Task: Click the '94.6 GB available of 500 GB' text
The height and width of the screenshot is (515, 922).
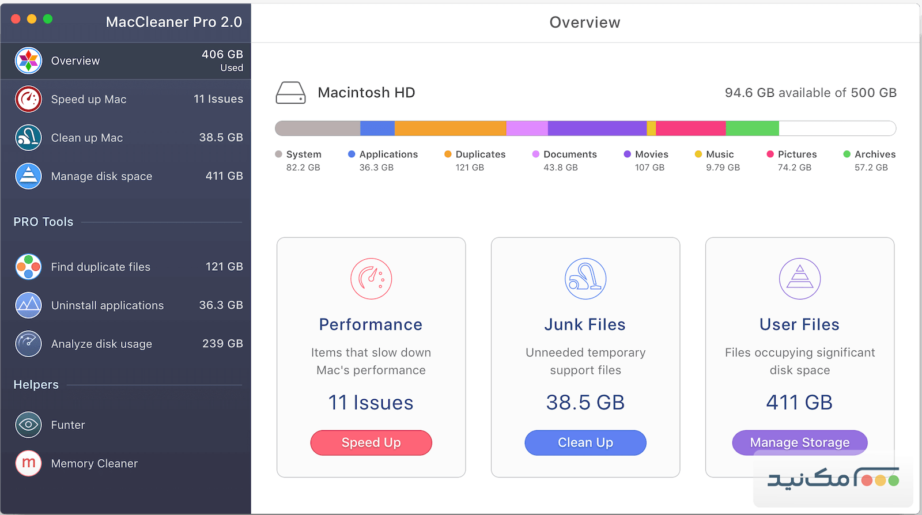Action: click(x=811, y=93)
